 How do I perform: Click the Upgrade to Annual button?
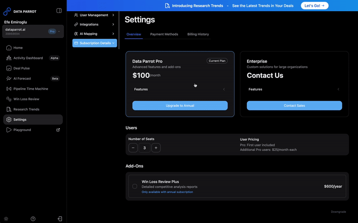(180, 105)
